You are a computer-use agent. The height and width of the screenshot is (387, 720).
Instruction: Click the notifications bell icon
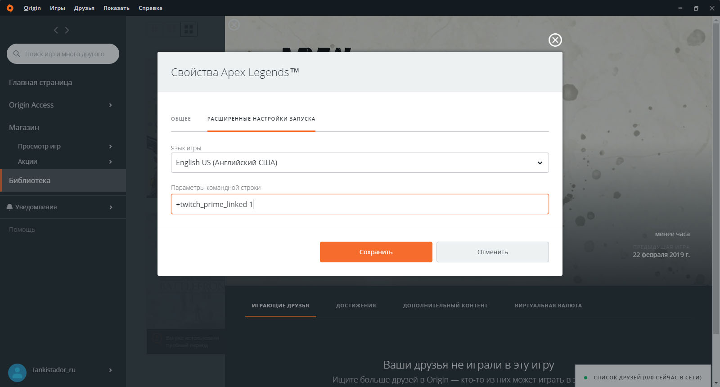pyautogui.click(x=9, y=207)
